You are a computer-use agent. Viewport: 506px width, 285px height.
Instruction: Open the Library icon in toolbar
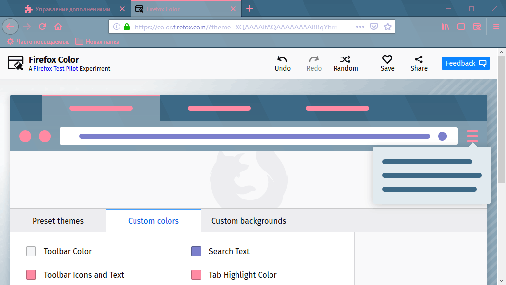point(446,27)
